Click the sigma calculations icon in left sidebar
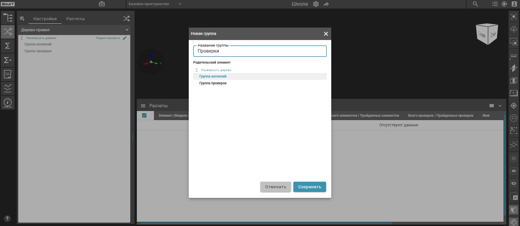Viewport: 520px width, 226px height. [8, 46]
